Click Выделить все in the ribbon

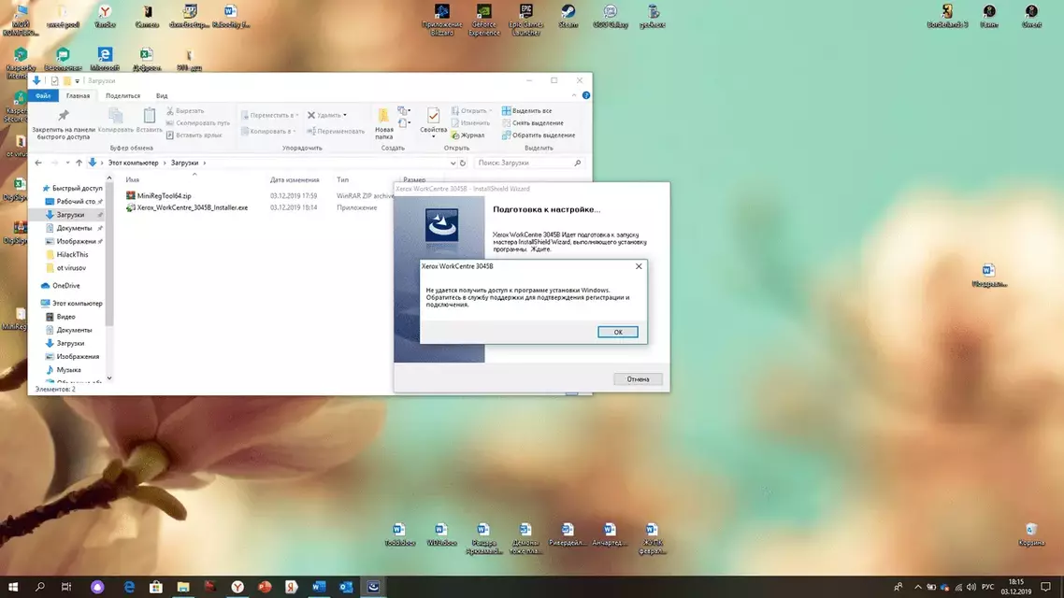click(x=527, y=110)
